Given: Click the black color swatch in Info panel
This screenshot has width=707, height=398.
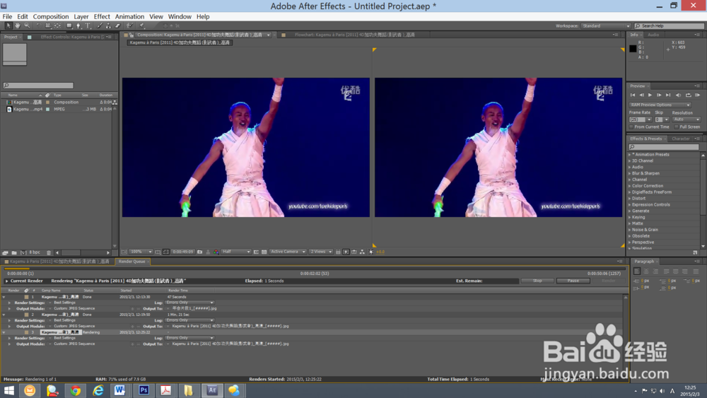Looking at the screenshot, I should 633,49.
